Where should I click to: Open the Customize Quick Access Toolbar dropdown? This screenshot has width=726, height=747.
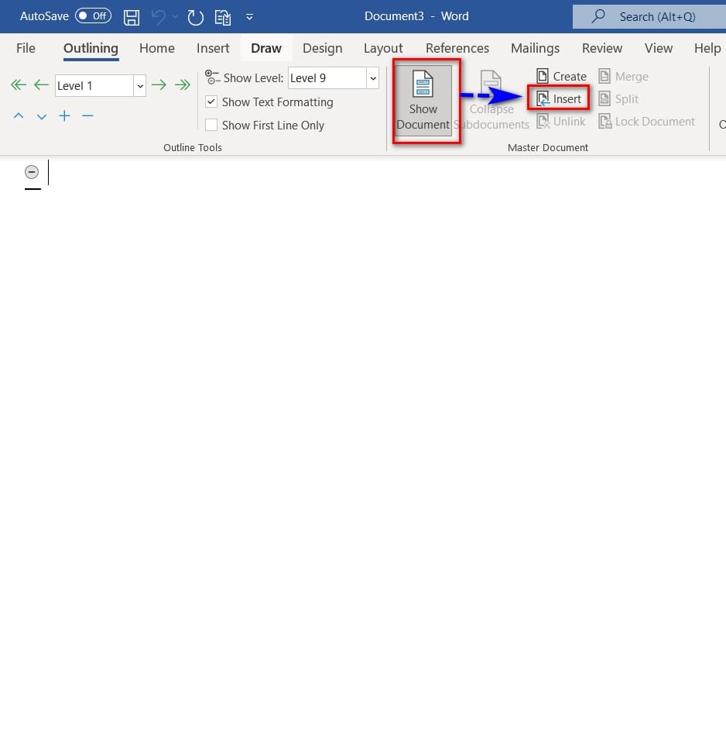(x=249, y=18)
